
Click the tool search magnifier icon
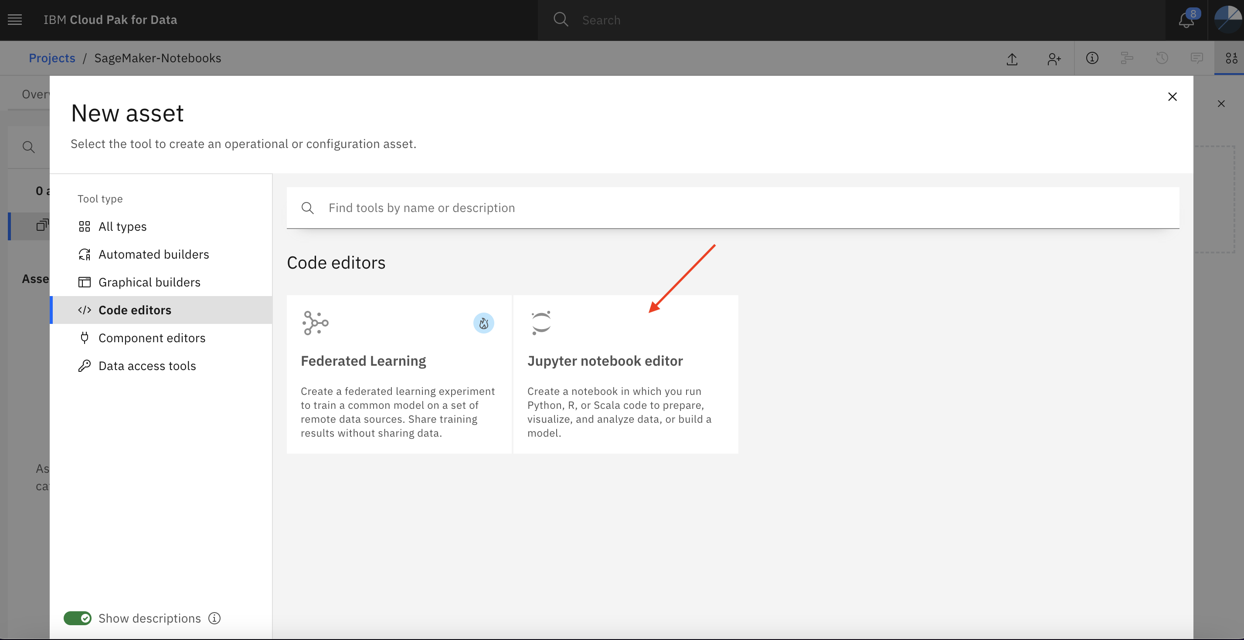308,208
